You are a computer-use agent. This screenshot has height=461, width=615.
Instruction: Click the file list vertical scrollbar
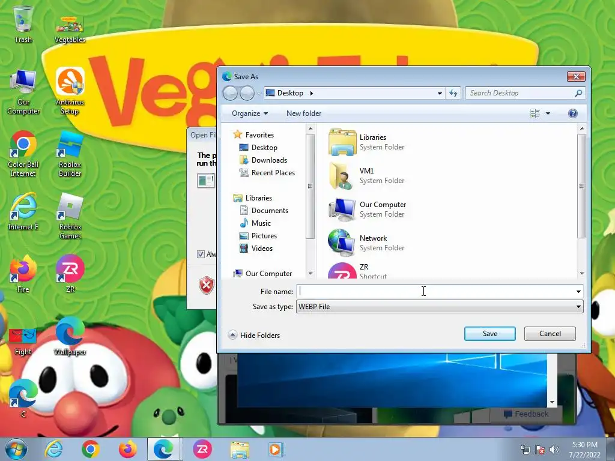[581, 186]
